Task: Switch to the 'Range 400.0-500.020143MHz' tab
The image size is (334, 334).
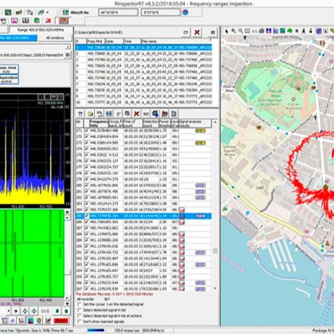Action: pos(40,30)
